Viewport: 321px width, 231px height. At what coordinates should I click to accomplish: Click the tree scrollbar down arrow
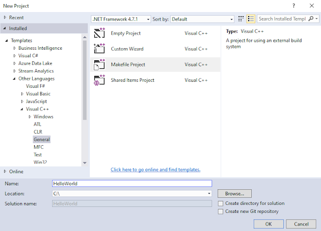coord(85,163)
